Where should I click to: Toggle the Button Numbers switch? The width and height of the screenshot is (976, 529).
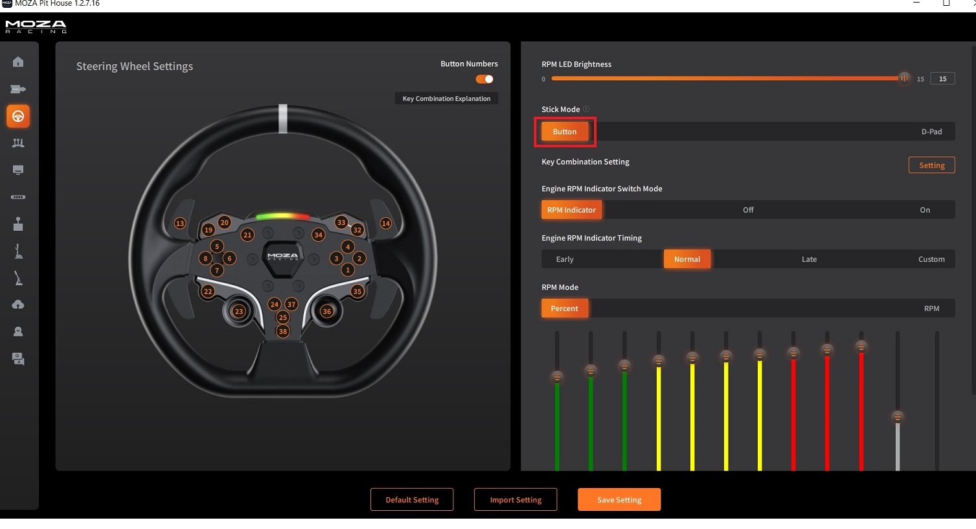pos(484,79)
